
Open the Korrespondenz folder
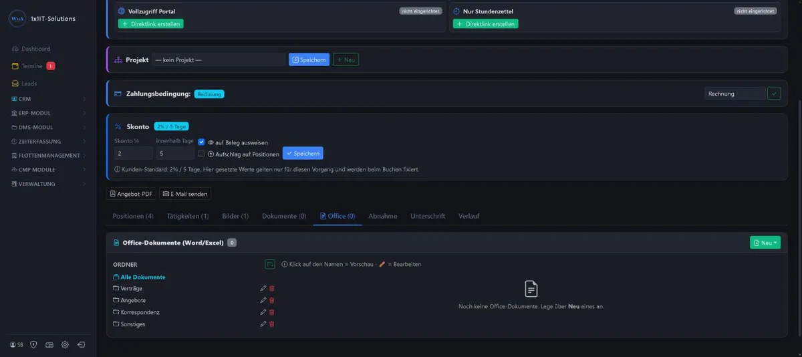(136, 312)
